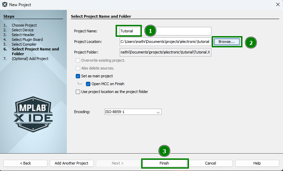Click step '(Optional) Add Project'
The width and height of the screenshot is (283, 171).
point(30,59)
